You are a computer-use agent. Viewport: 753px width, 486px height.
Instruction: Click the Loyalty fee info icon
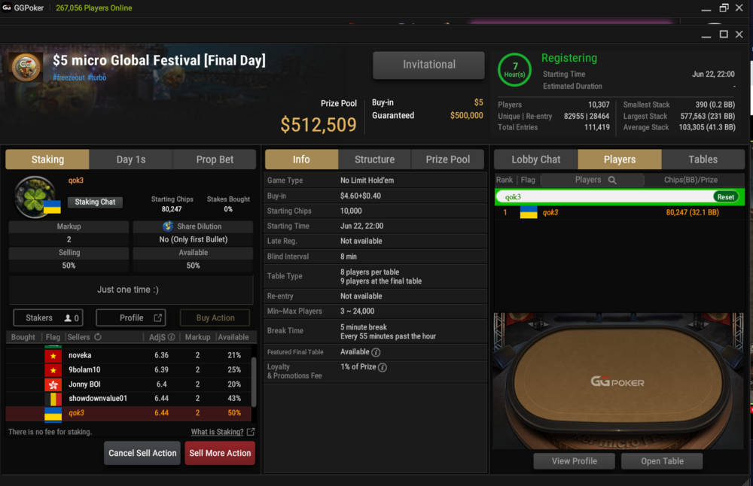383,367
